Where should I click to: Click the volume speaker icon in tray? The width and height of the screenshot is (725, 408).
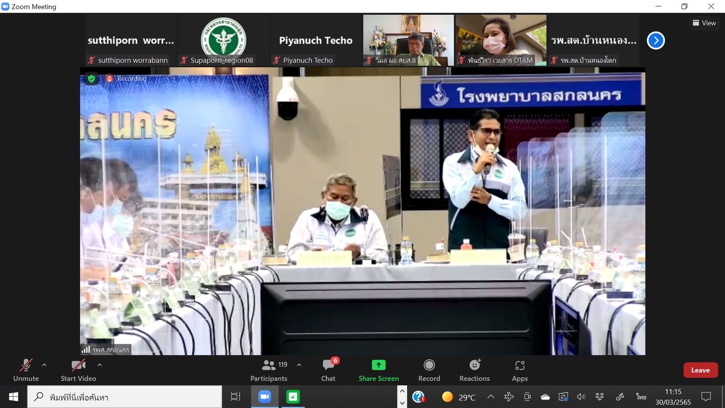tap(581, 397)
